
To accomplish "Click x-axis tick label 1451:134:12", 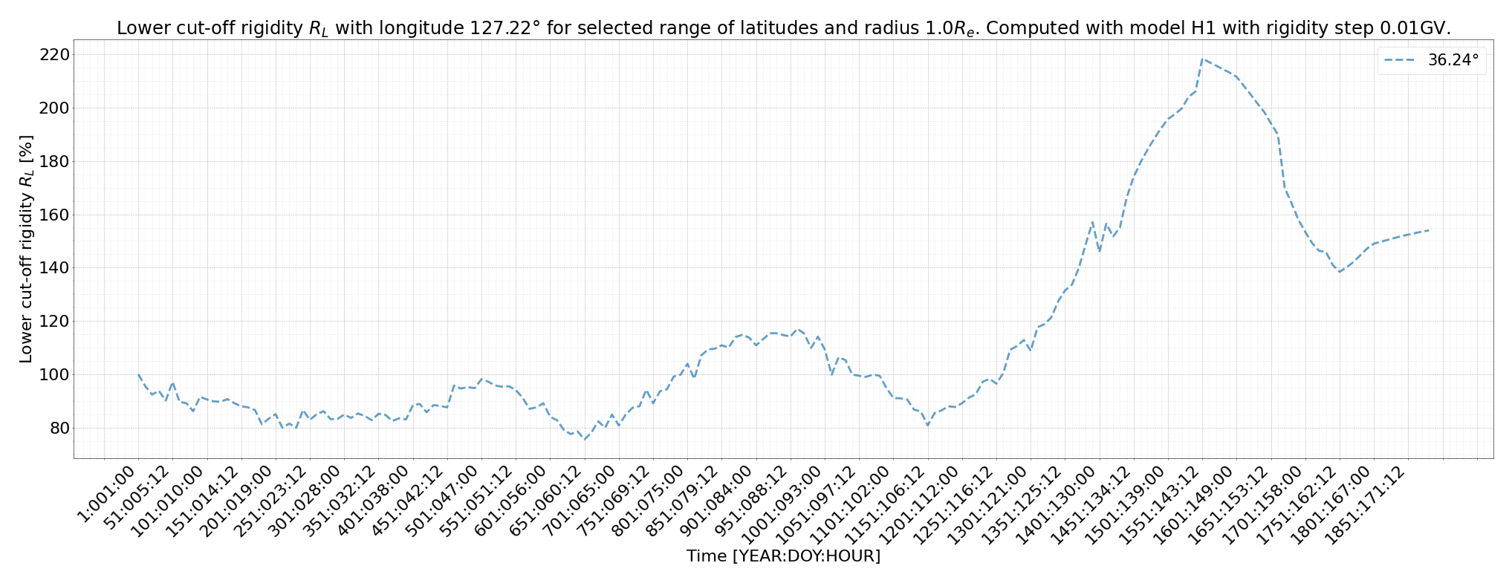I will 1090,505.
